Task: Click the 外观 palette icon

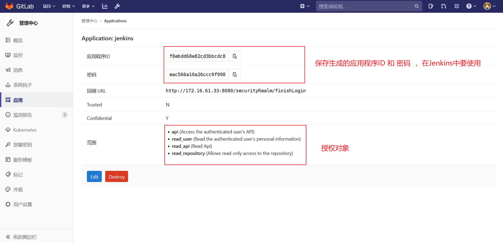Action: click(8, 189)
